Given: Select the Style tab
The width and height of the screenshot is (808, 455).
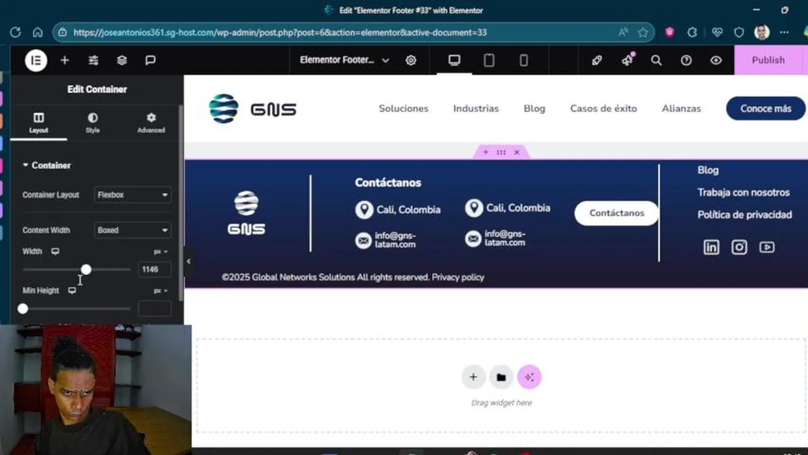Looking at the screenshot, I should coord(93,123).
